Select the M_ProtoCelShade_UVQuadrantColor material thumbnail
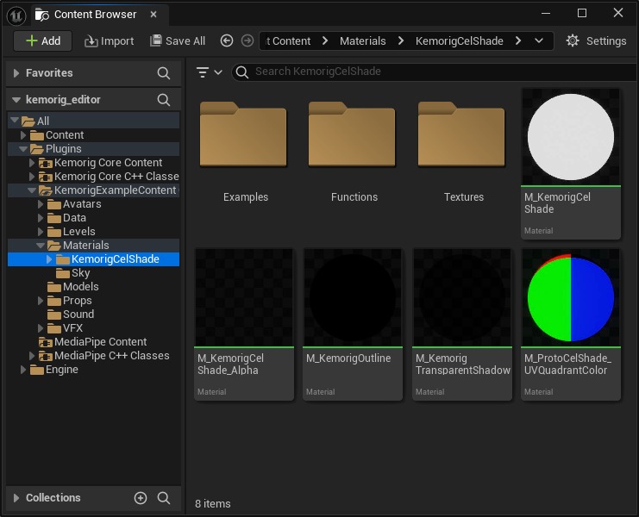Screen dimensions: 639x517 (570, 297)
